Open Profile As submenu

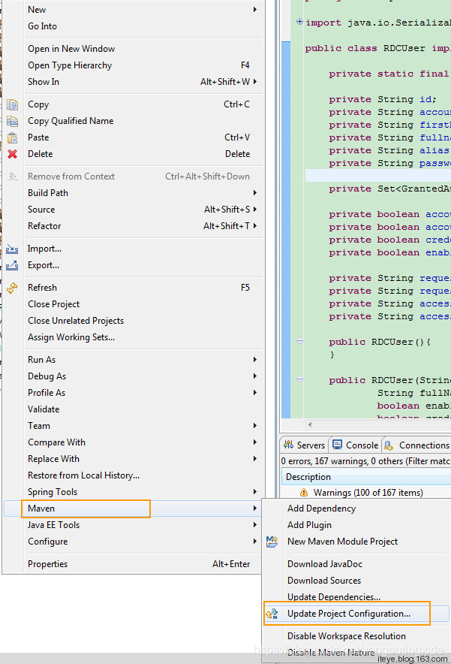pos(134,393)
